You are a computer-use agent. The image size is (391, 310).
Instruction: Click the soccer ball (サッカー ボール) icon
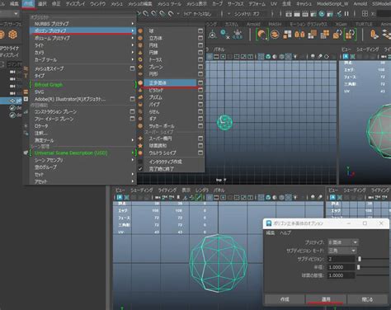point(140,126)
